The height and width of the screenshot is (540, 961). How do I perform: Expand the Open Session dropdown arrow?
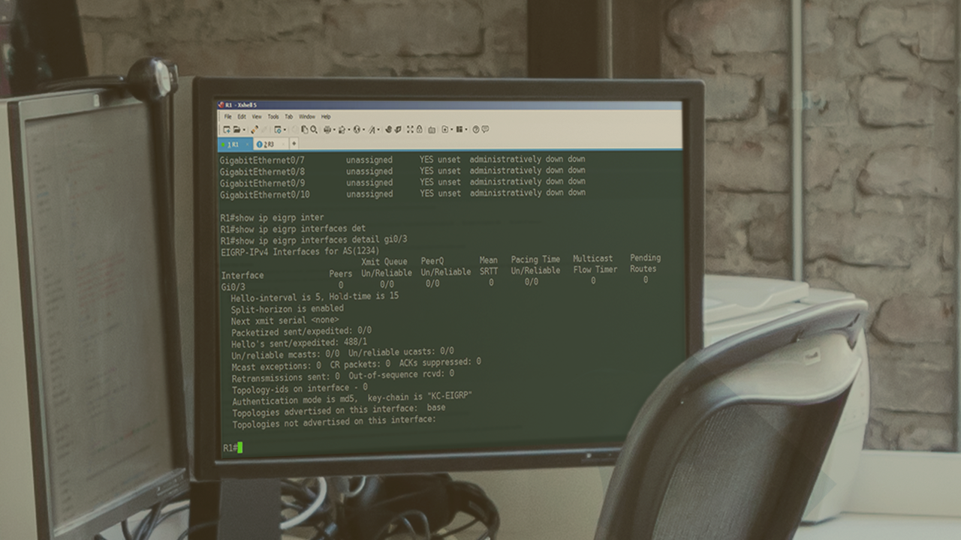coord(243,130)
